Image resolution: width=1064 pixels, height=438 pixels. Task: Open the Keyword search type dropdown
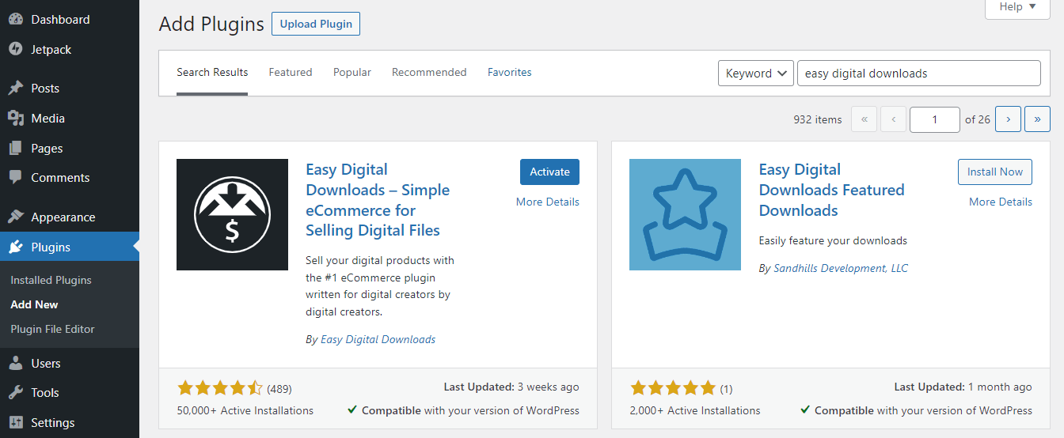(x=756, y=73)
